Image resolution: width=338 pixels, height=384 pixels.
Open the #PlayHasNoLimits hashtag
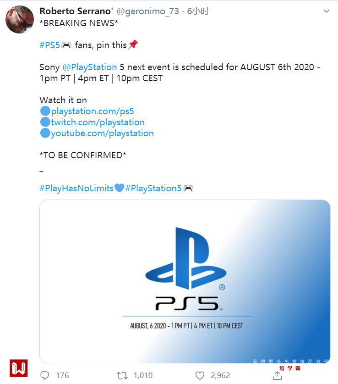pyautogui.click(x=76, y=188)
